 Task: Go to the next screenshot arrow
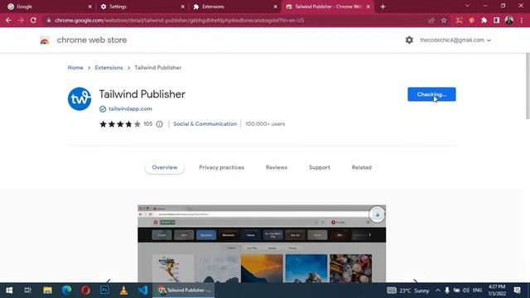click(x=416, y=281)
